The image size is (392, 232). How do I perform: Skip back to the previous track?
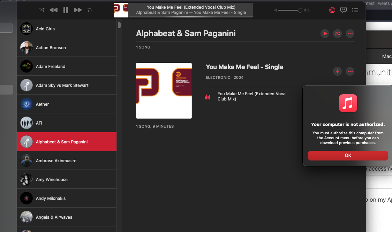click(53, 10)
